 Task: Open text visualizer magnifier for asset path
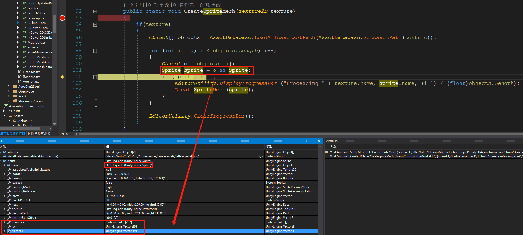[x=259, y=156]
